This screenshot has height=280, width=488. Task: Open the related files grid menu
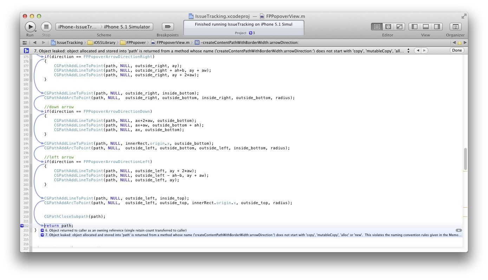pos(25,43)
